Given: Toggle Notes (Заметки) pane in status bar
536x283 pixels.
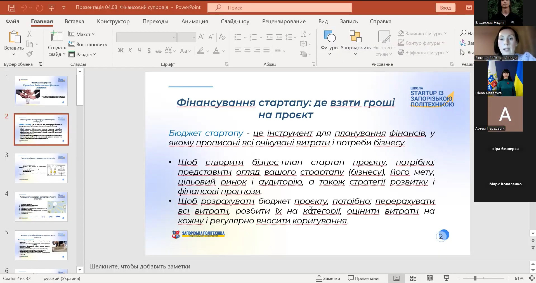Looking at the screenshot, I should 328,278.
